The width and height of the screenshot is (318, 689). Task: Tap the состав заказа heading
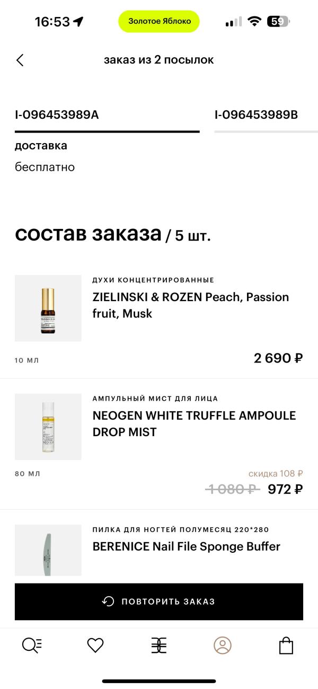(88, 234)
